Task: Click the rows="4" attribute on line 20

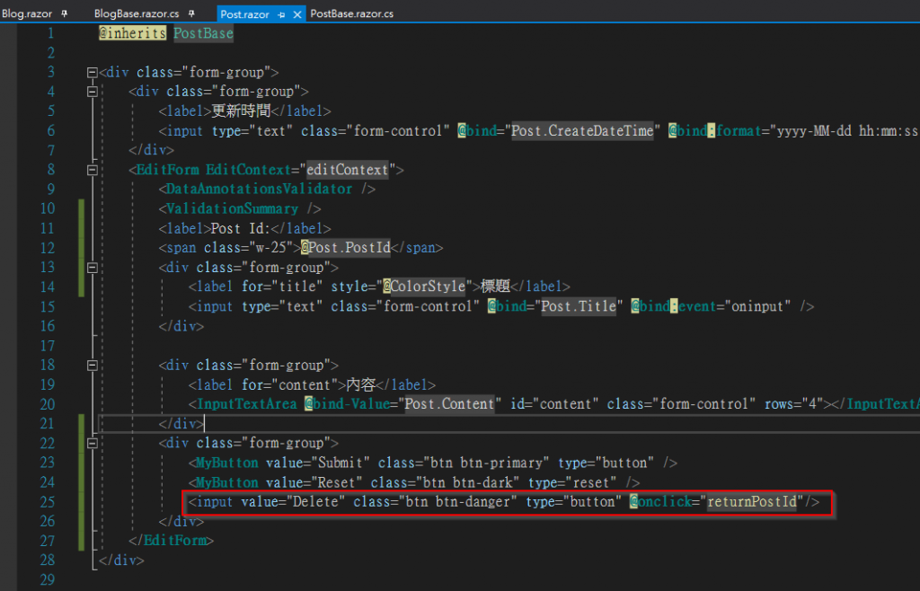Action: click(x=793, y=404)
